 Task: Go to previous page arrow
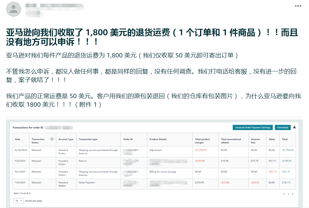point(284,194)
